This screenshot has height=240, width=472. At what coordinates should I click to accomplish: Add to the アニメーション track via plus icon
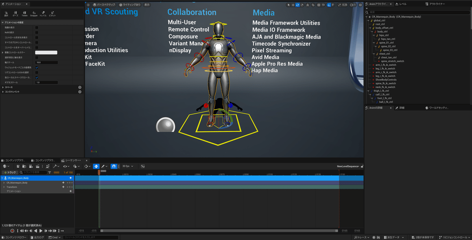pos(70,191)
